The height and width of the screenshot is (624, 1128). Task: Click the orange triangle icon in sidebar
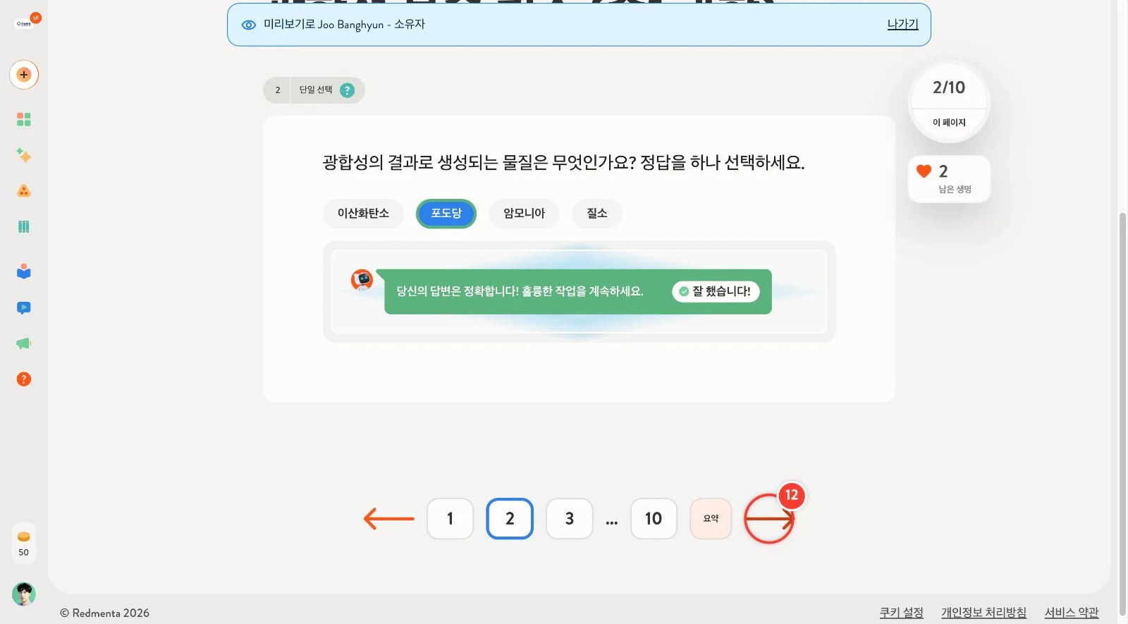click(24, 191)
